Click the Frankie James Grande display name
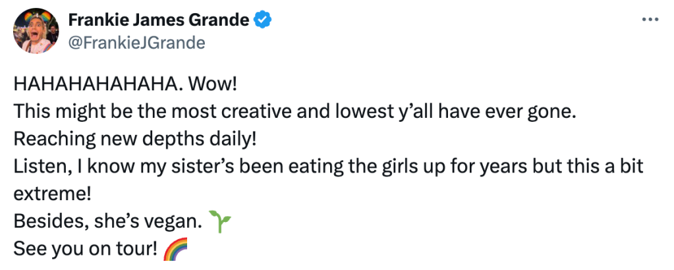The width and height of the screenshot is (674, 270). pyautogui.click(x=158, y=20)
